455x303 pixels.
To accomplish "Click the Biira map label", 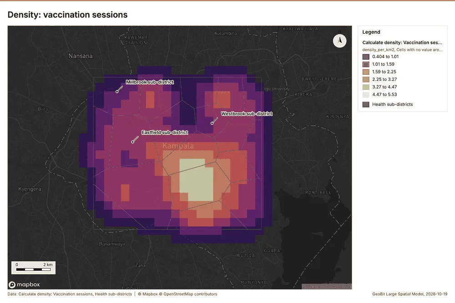I will (43, 109).
